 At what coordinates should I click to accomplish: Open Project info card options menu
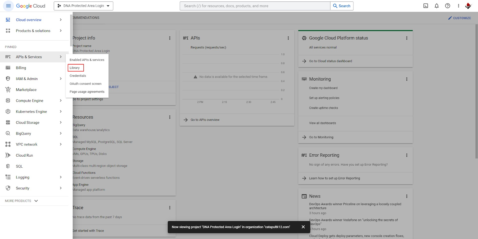click(x=170, y=38)
